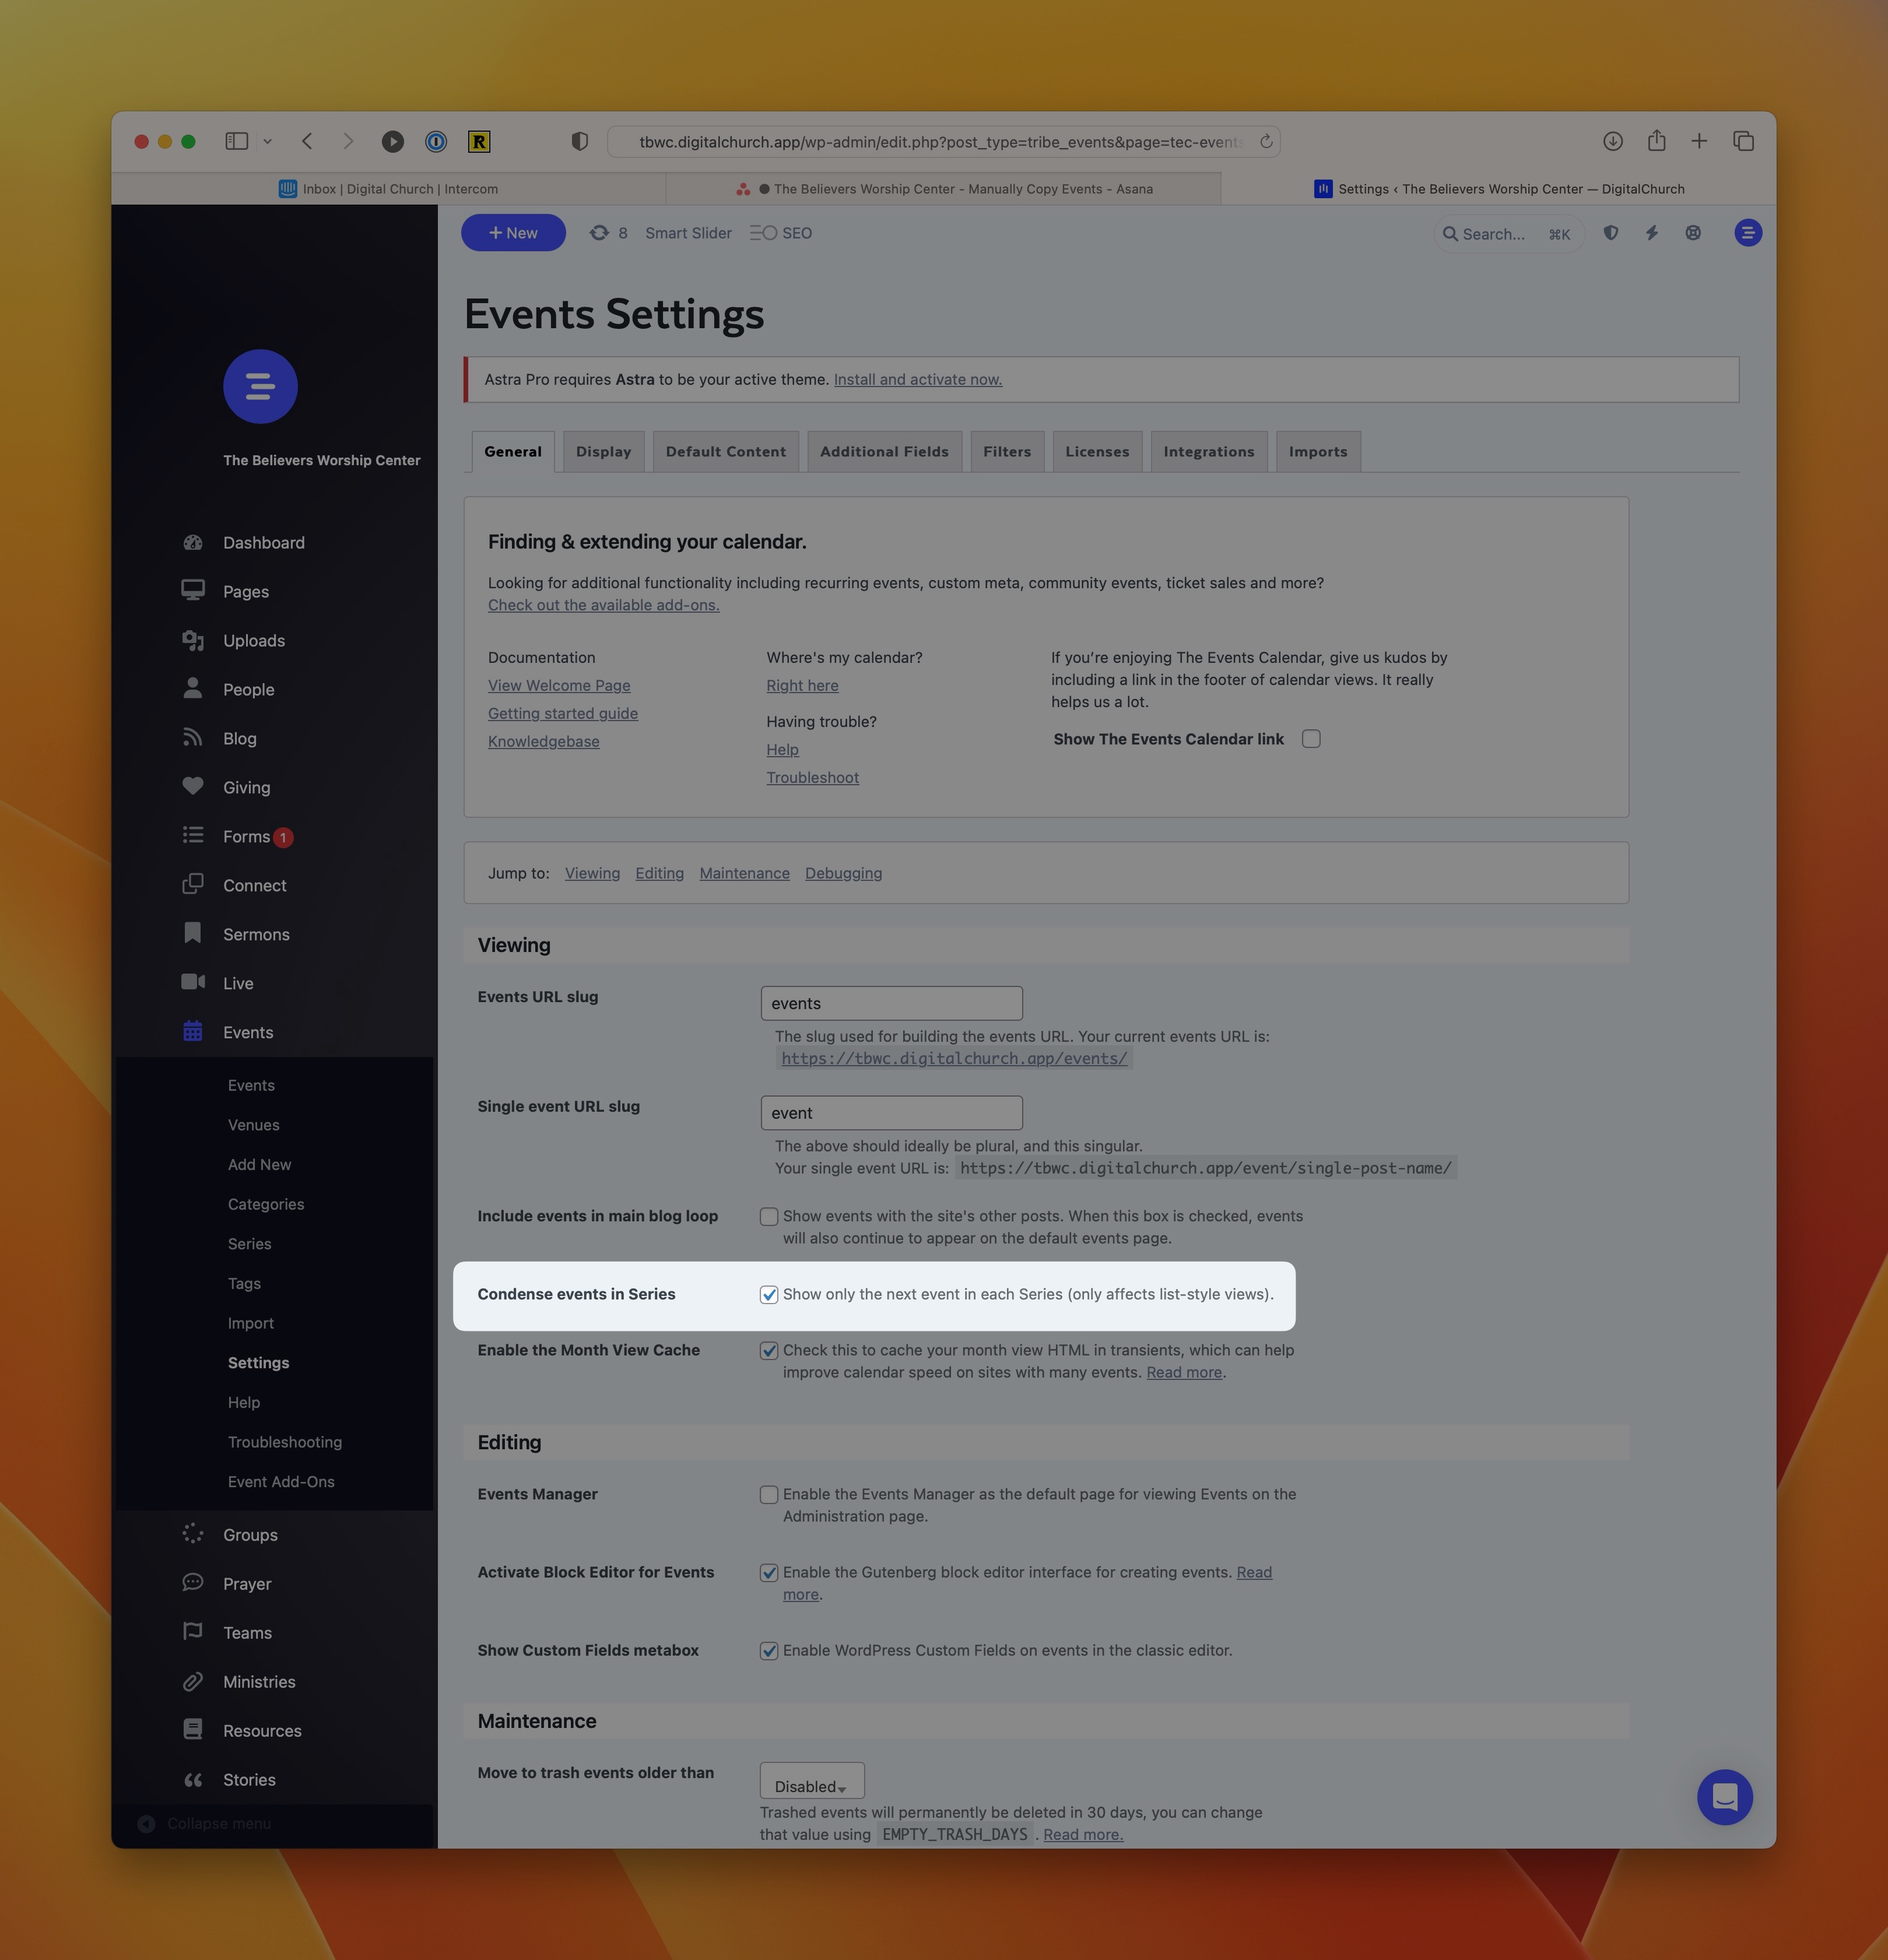The image size is (1888, 1960).
Task: Open Event Add-Ons submenu item
Action: pyautogui.click(x=281, y=1482)
